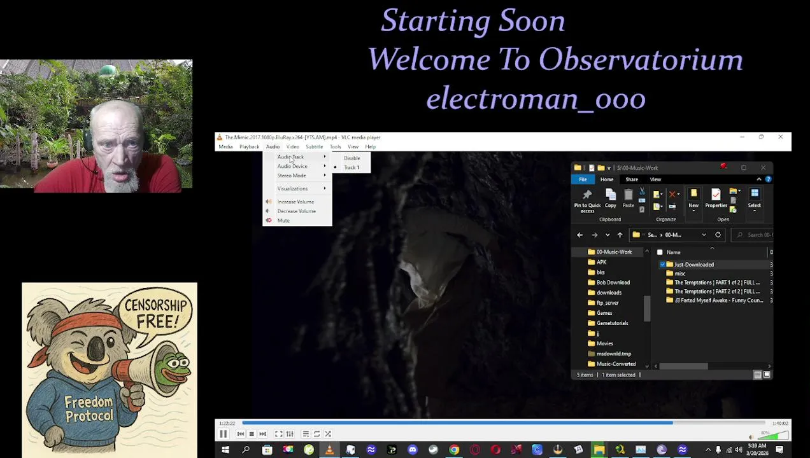Click New folder button in ribbon

coord(693,198)
